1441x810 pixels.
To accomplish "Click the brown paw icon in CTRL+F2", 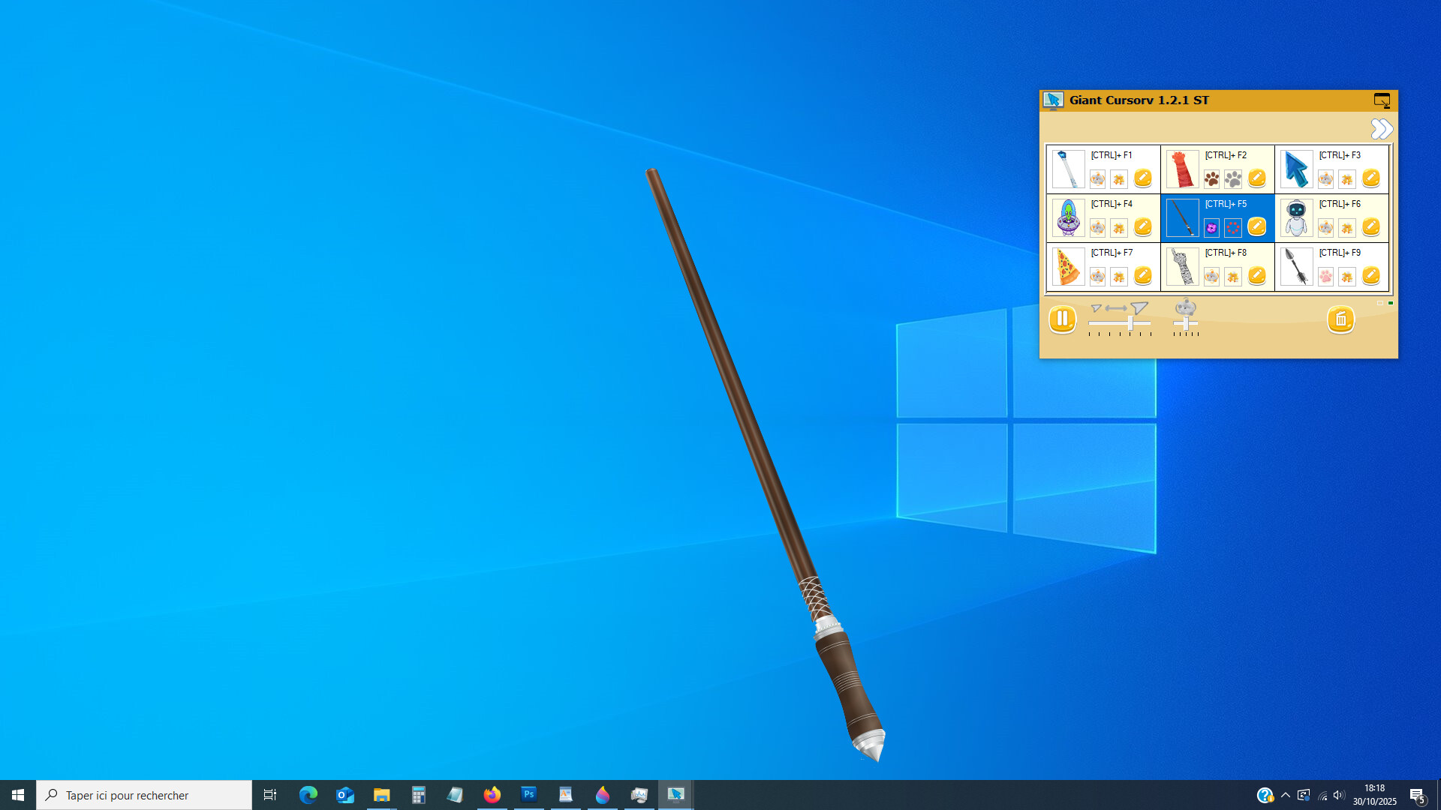I will (x=1211, y=178).
